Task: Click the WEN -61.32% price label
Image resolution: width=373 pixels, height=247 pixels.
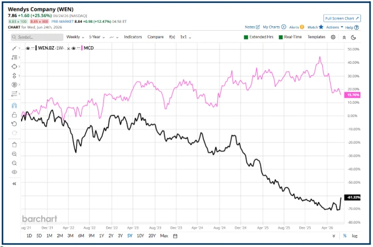Action: pyautogui.click(x=352, y=197)
